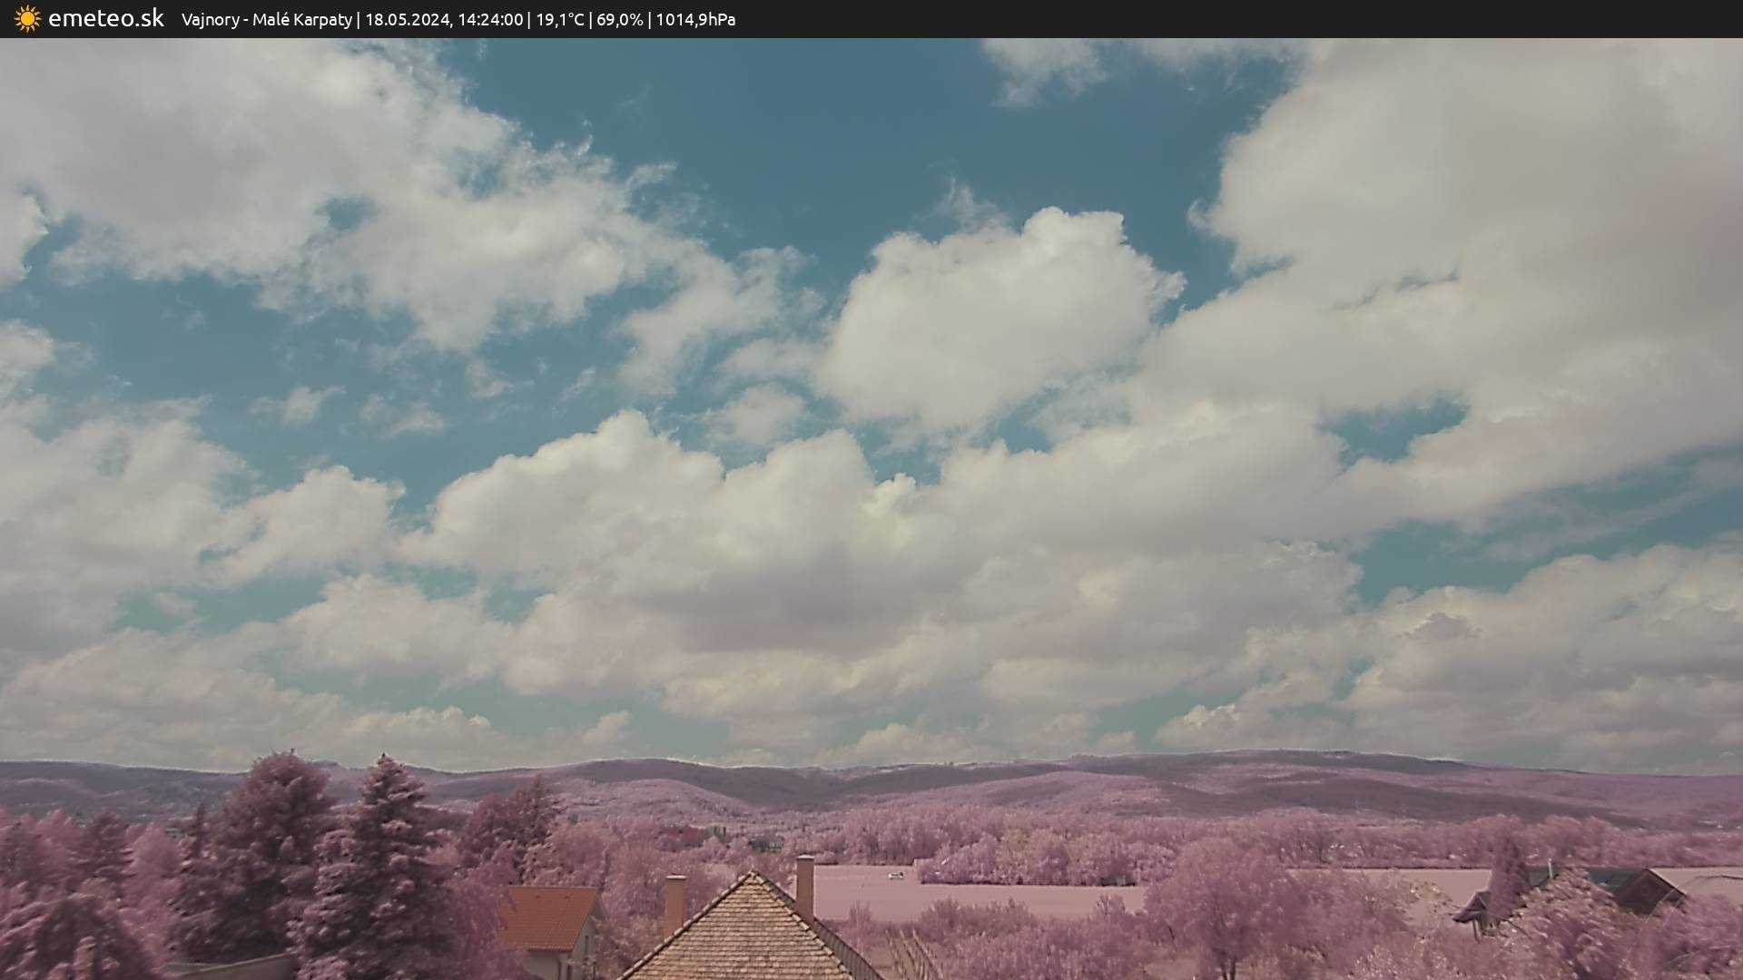Click the 69,0% humidity reading
Image resolution: width=1743 pixels, height=980 pixels.
point(619,20)
